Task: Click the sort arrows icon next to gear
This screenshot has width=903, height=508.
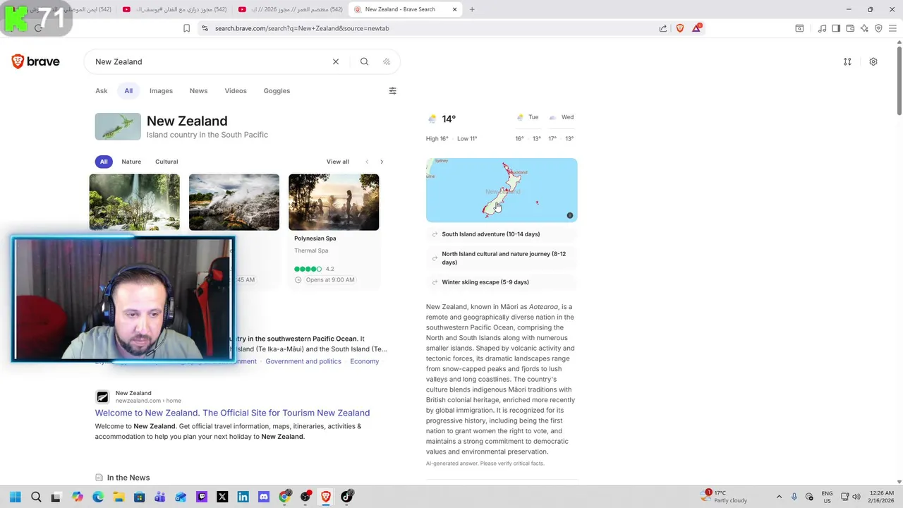Action: [x=847, y=61]
